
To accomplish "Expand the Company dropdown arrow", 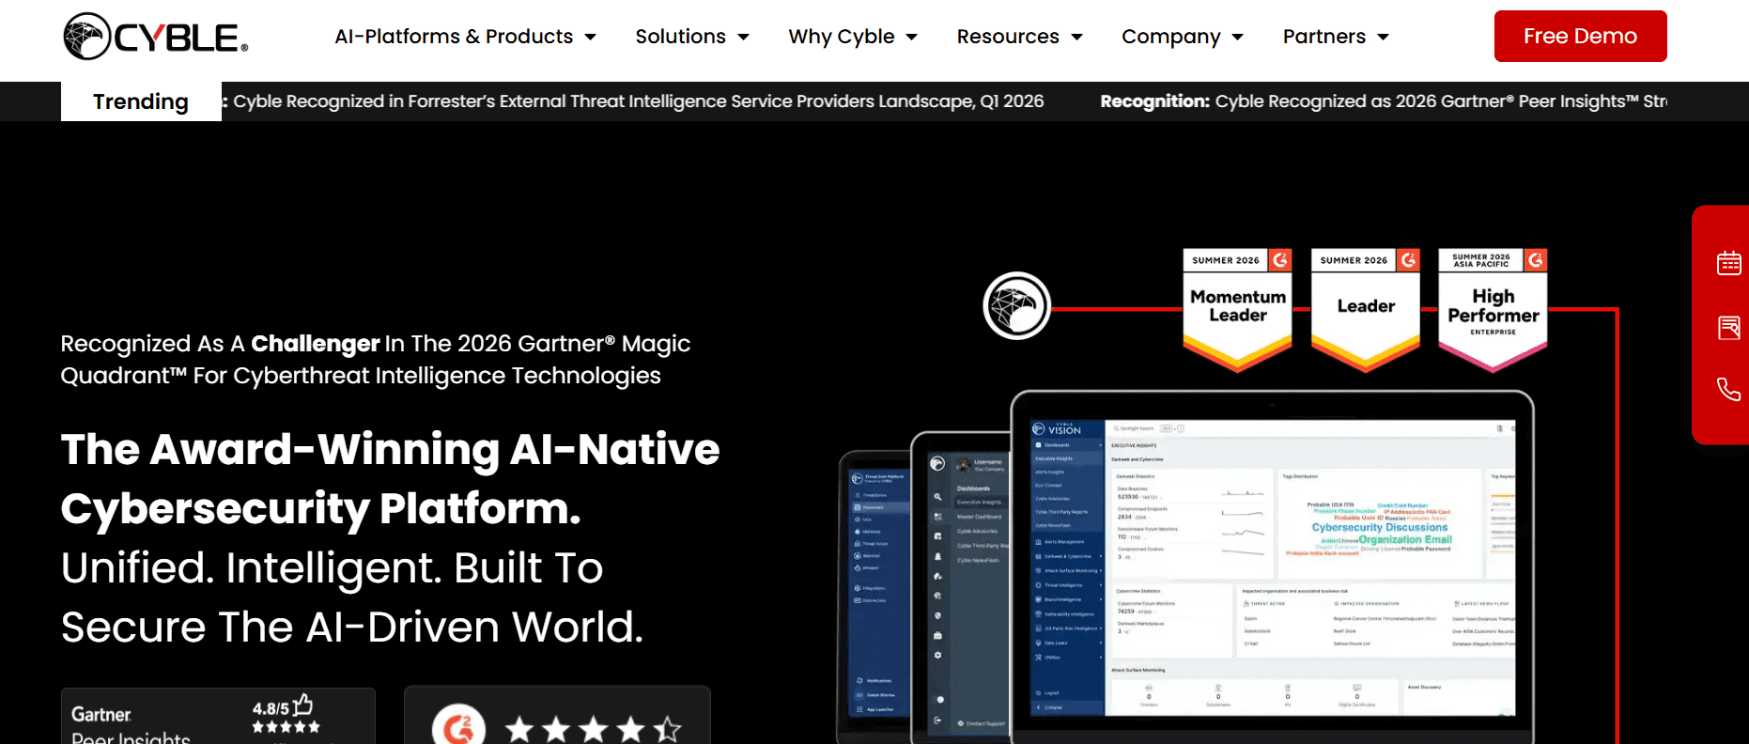I will coord(1238,38).
